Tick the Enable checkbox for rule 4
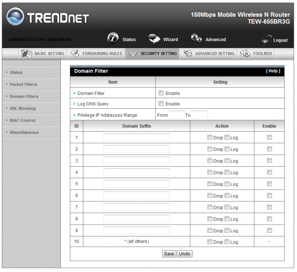The width and height of the screenshot is (297, 272). pos(269,172)
